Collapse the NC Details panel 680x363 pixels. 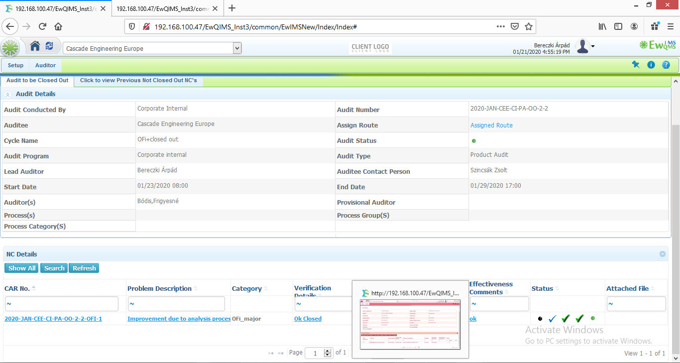tap(663, 254)
